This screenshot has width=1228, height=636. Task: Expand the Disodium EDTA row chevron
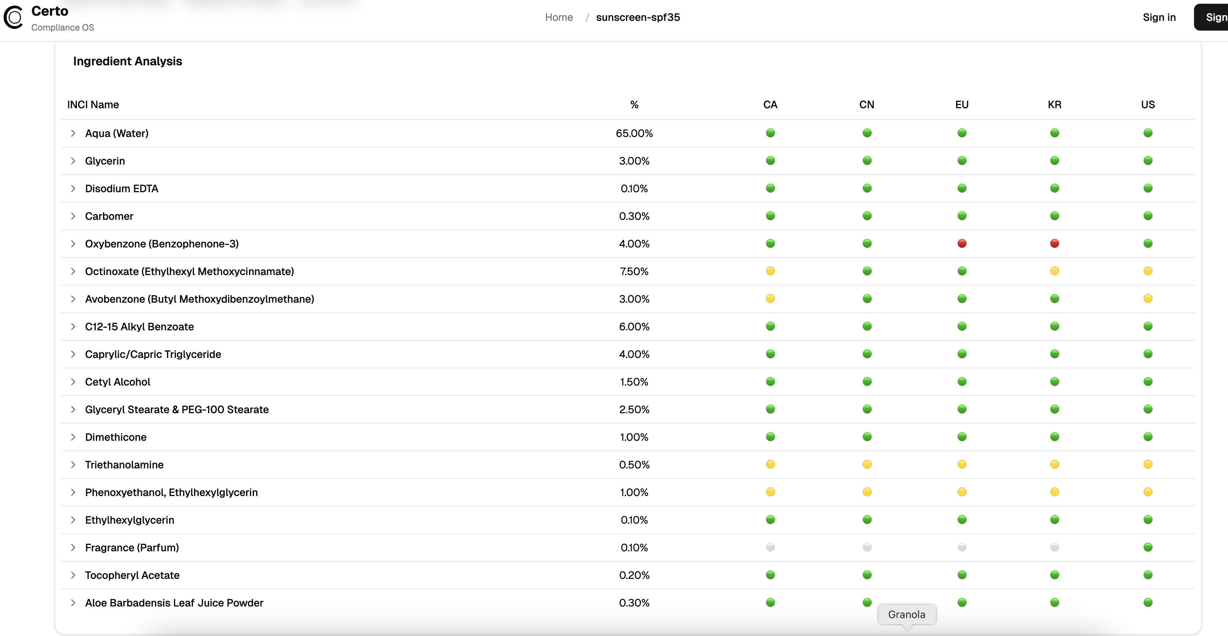pos(73,188)
